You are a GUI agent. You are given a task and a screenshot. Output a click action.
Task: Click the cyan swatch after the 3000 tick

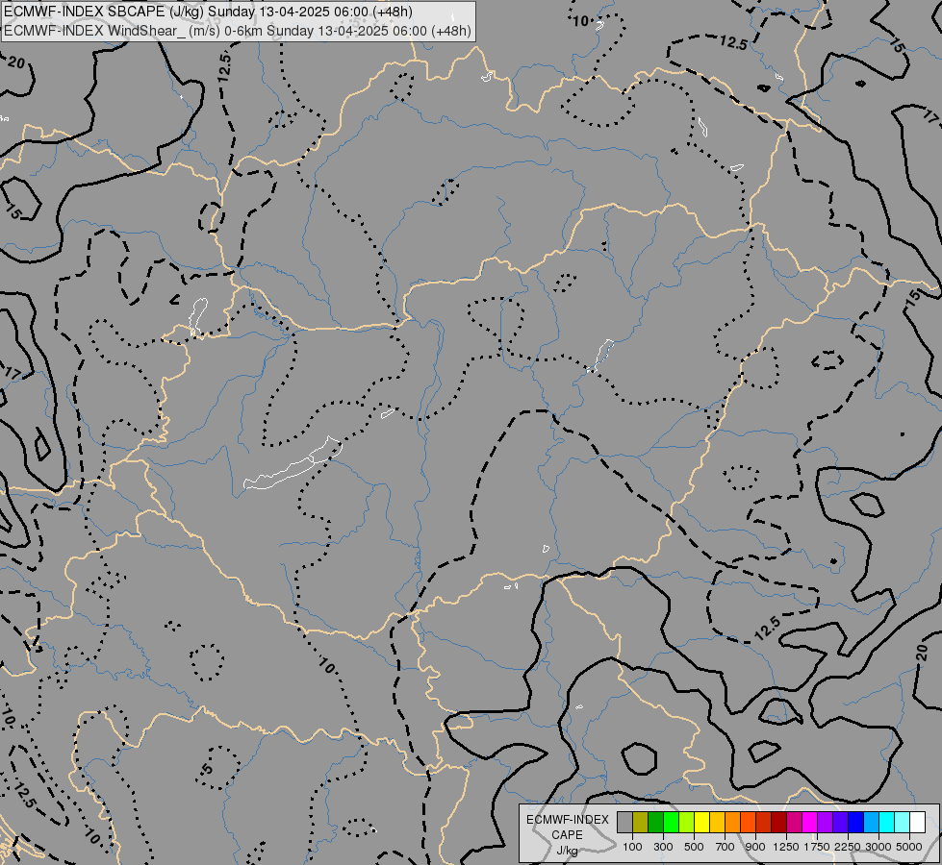coord(887,822)
